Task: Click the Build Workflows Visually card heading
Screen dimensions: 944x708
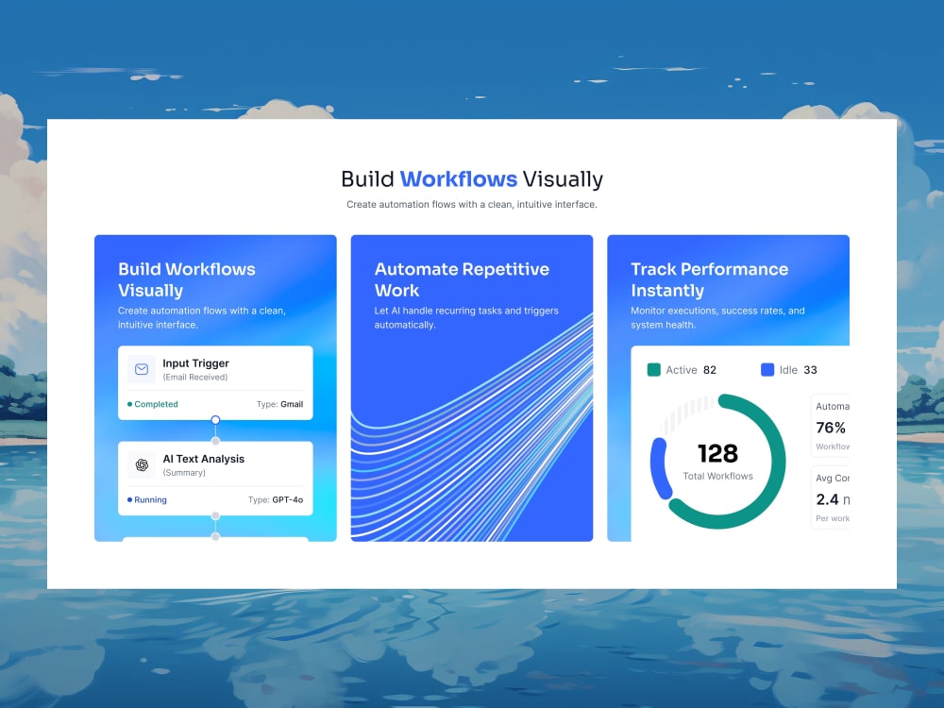Action: (187, 279)
